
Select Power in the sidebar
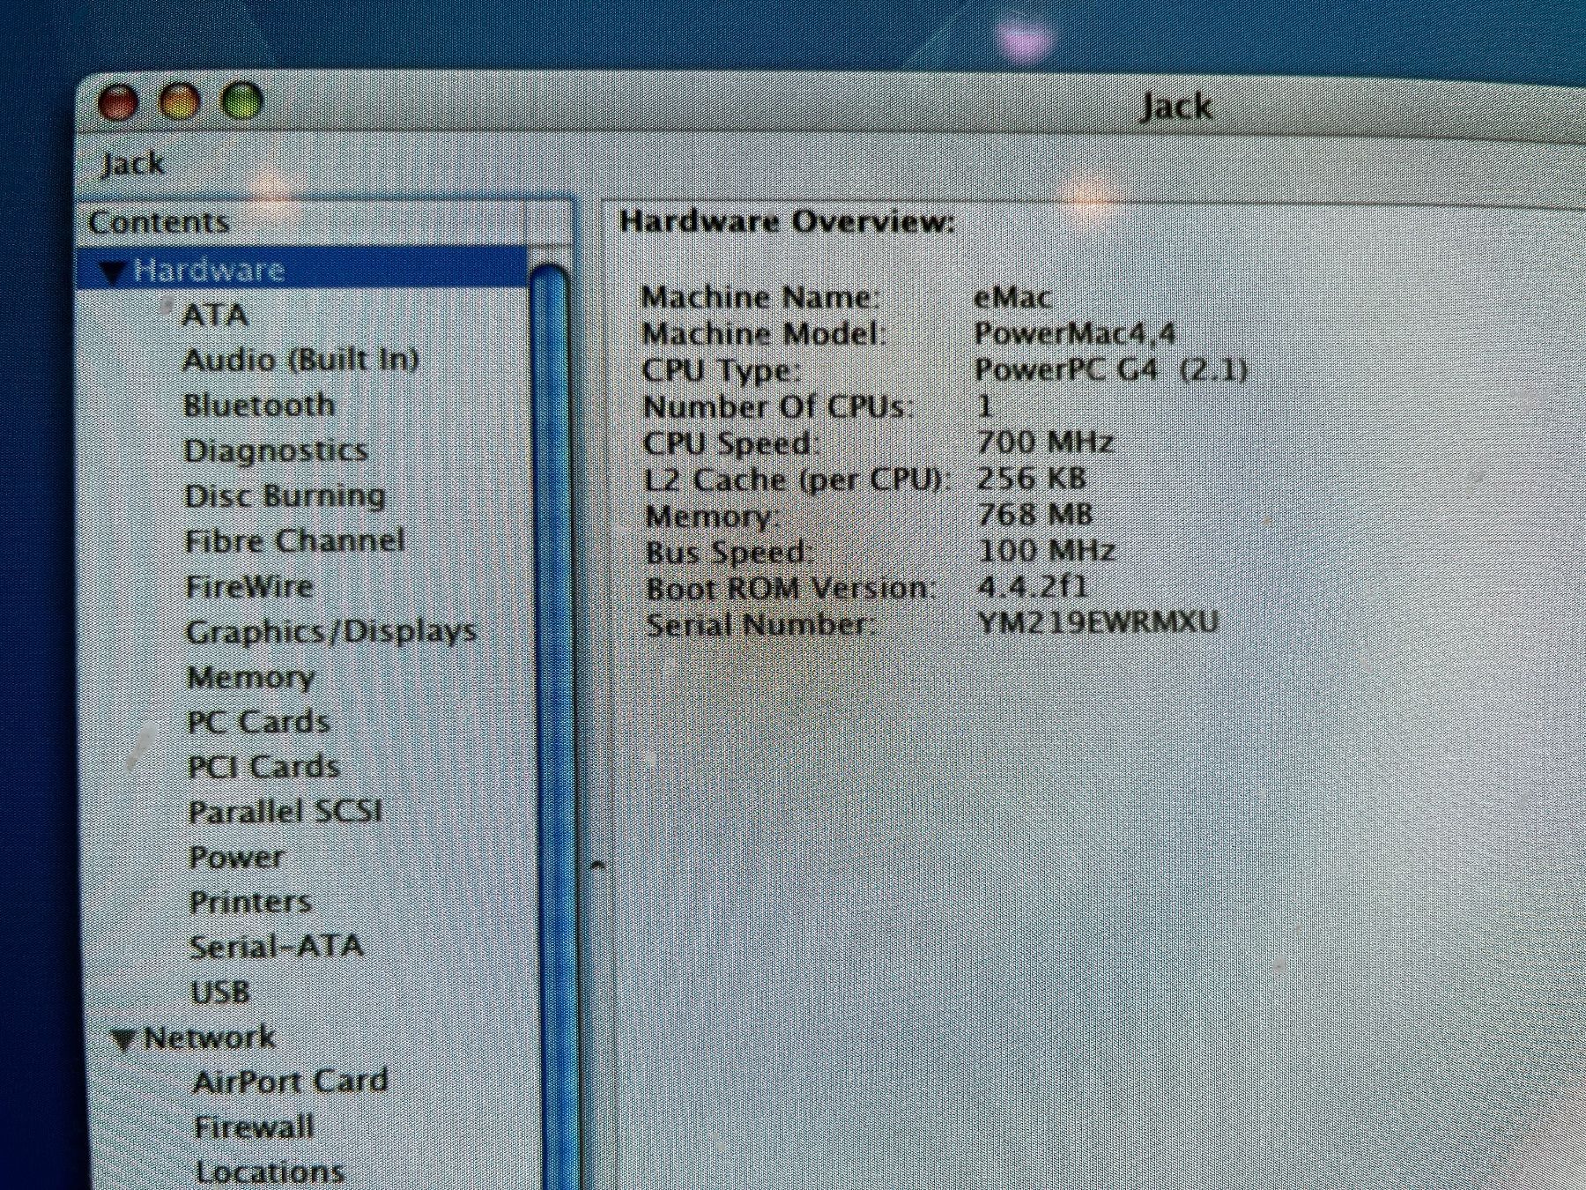coord(236,858)
